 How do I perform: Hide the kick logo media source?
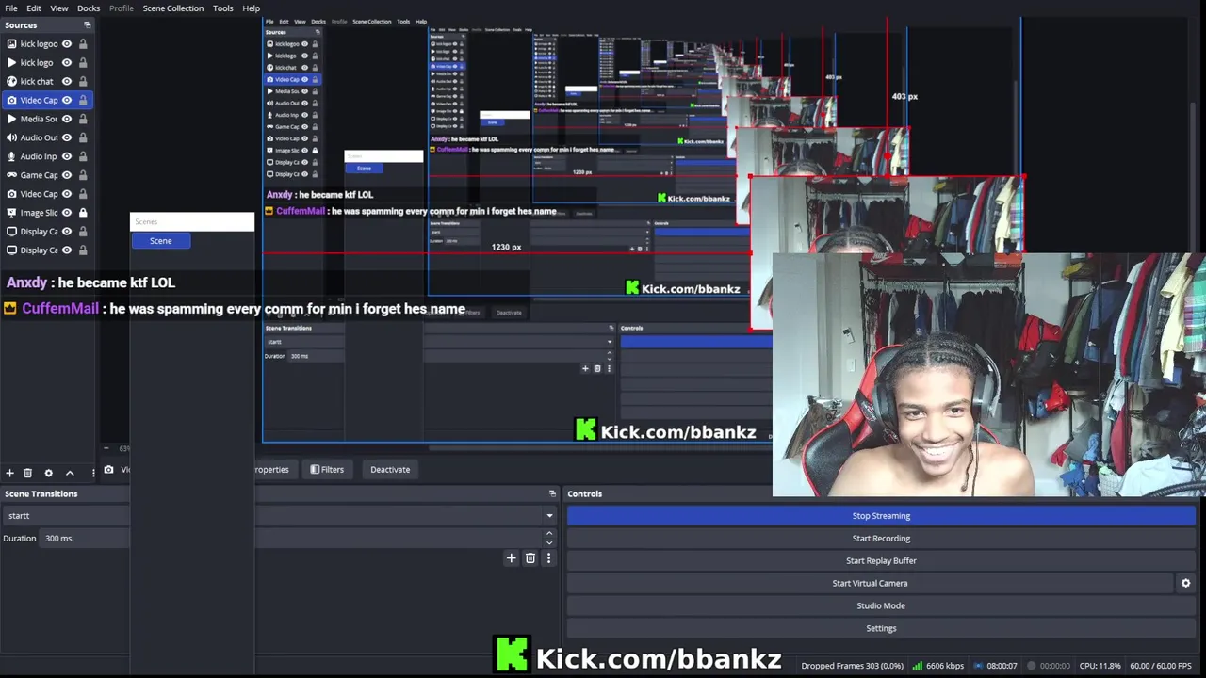click(x=67, y=62)
